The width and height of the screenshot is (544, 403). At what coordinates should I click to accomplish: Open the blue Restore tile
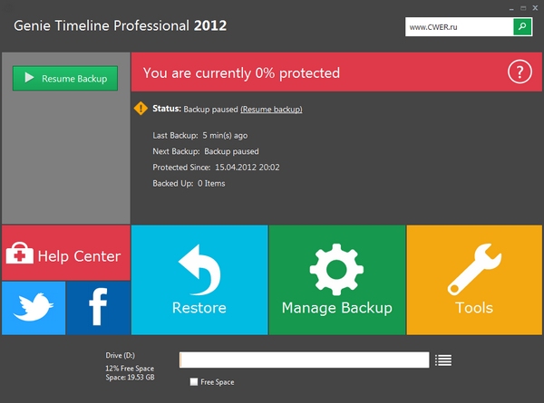[x=199, y=281]
